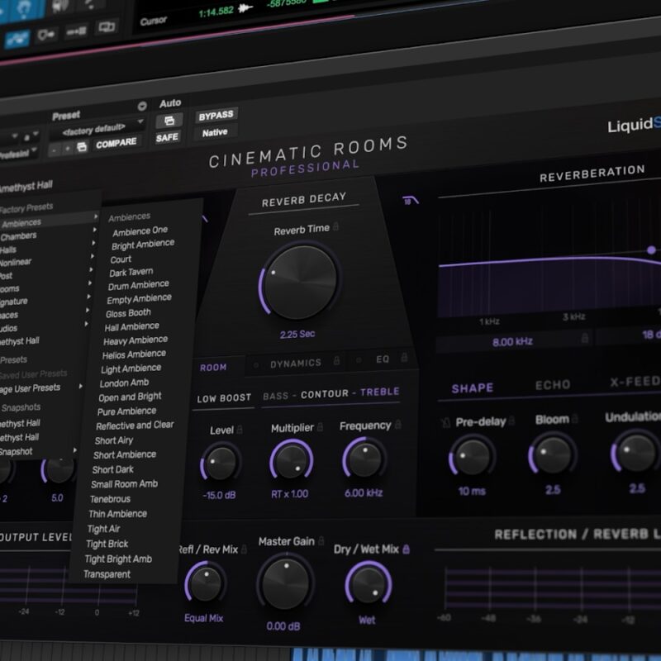The height and width of the screenshot is (661, 661).
Task: Open the ECHO tab
Action: point(553,385)
